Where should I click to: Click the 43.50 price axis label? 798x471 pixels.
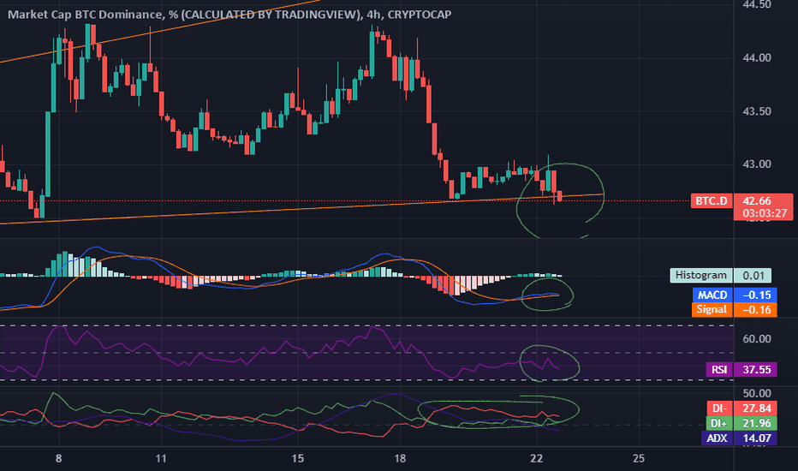tap(757, 111)
